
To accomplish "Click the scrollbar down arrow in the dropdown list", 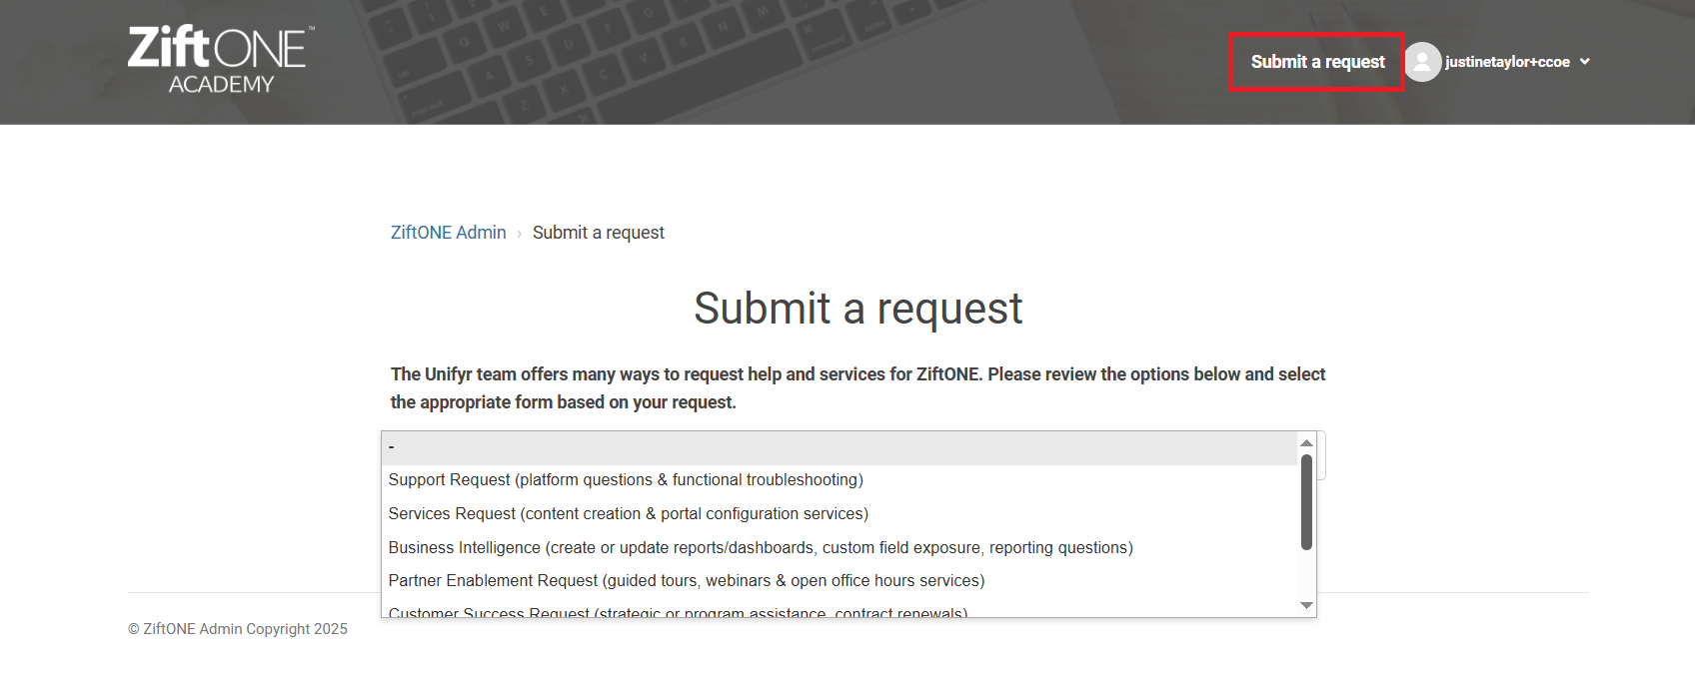I will pos(1306,605).
